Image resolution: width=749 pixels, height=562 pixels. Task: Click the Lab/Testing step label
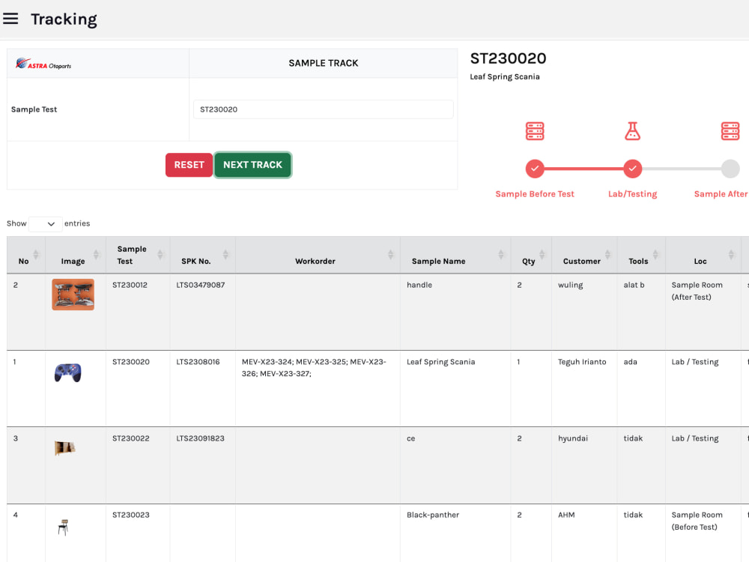[x=632, y=194]
